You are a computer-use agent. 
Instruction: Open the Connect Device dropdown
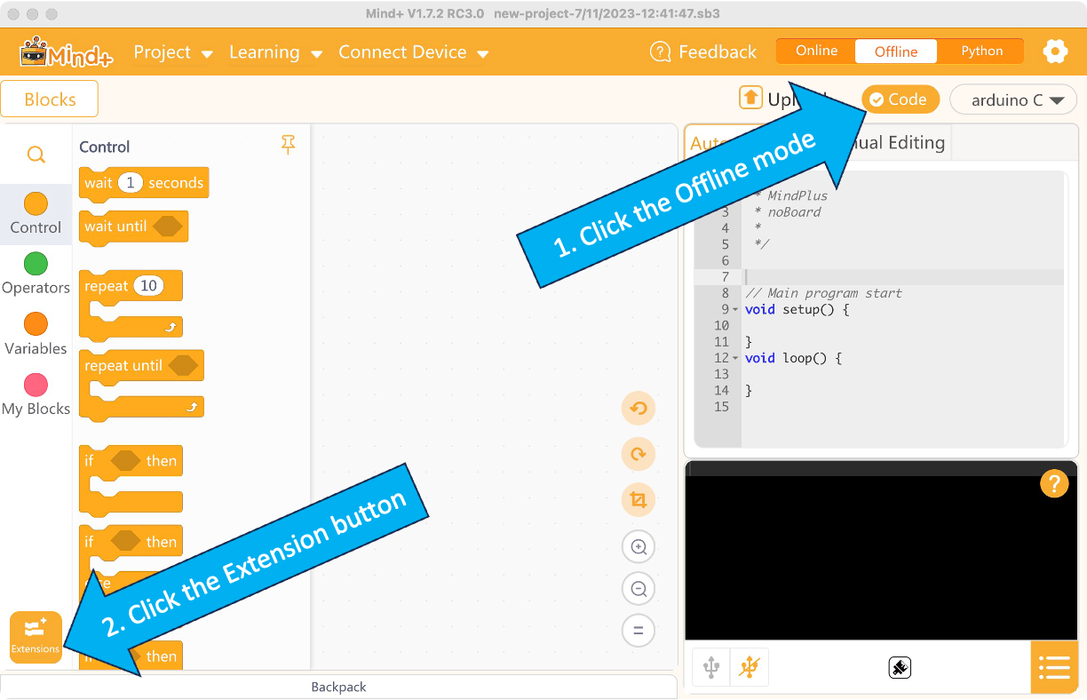(413, 52)
